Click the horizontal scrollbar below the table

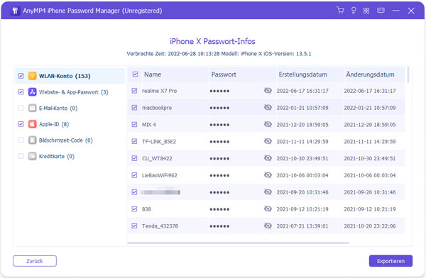(x=238, y=243)
